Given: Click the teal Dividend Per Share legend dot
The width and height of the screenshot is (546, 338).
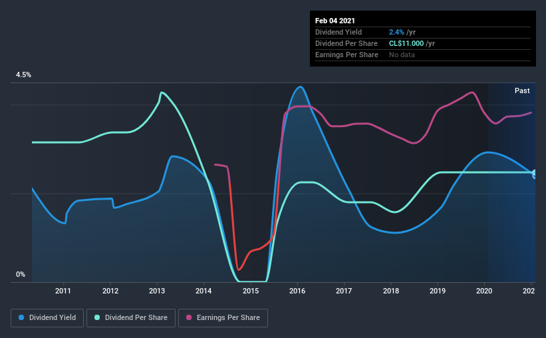Looking at the screenshot, I should click(97, 317).
